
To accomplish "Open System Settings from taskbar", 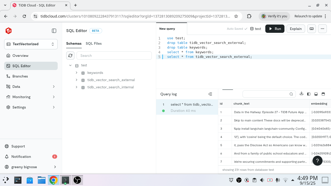I will [18, 180].
